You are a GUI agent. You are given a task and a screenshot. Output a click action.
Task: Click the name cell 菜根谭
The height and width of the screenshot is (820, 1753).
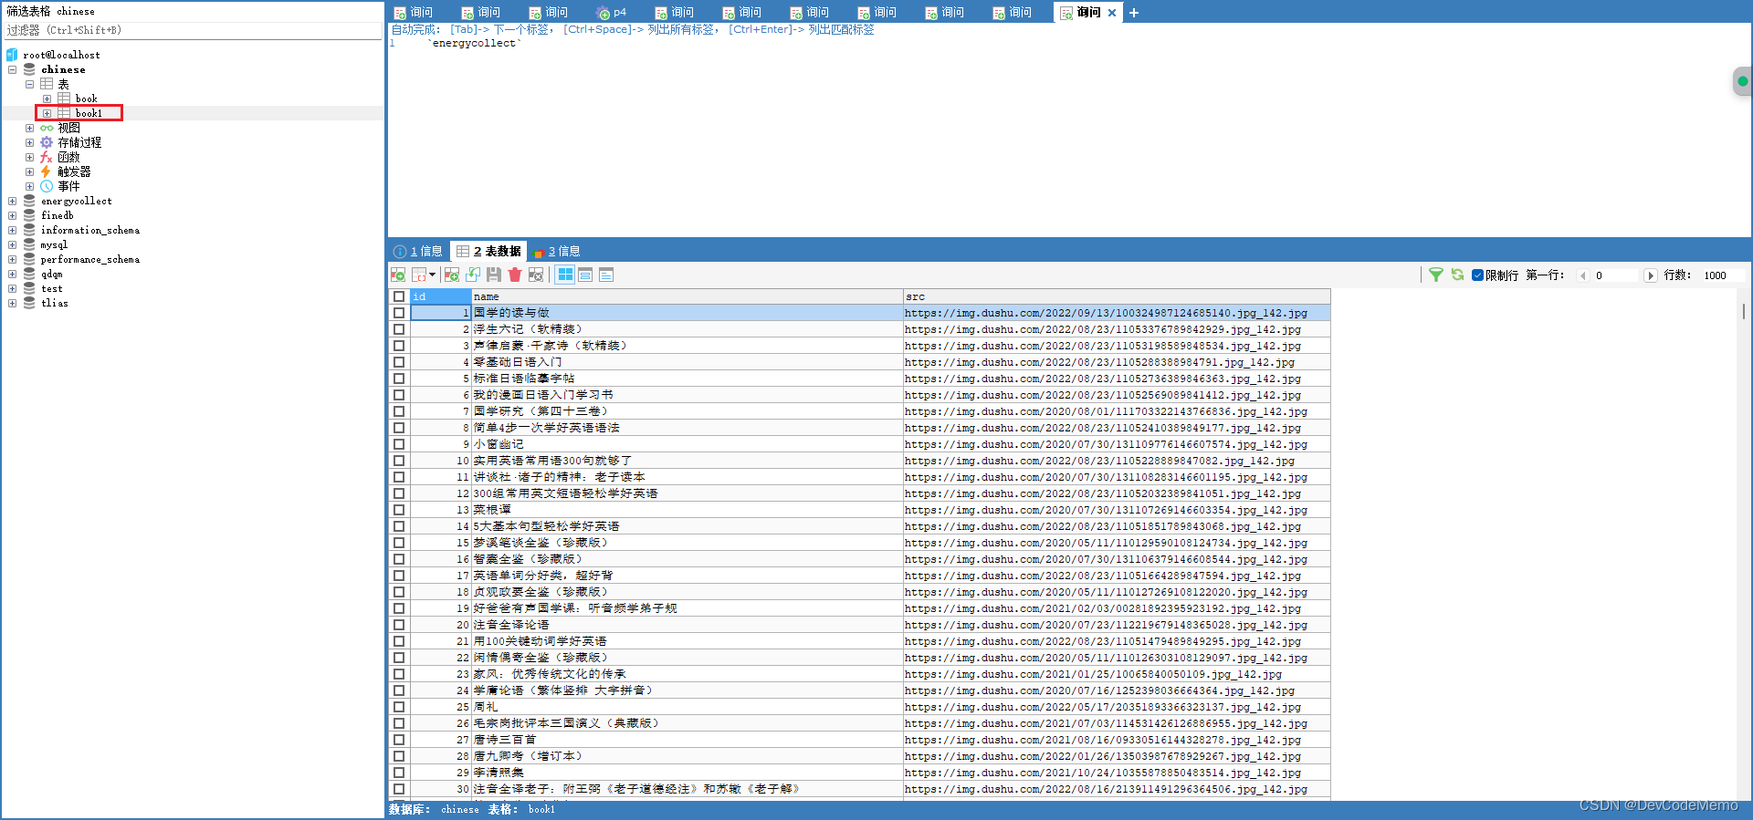[x=687, y=510]
